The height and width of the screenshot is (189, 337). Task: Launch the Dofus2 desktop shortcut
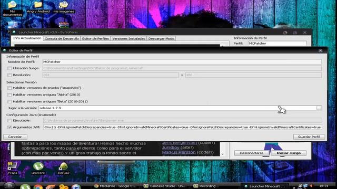point(63,168)
